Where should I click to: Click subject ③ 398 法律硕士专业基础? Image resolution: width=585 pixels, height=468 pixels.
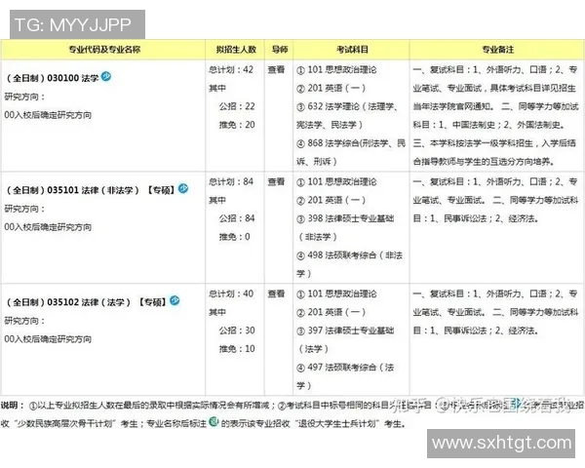pyautogui.click(x=345, y=227)
